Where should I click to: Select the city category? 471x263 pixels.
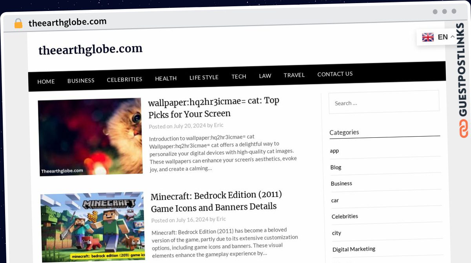[336, 233]
